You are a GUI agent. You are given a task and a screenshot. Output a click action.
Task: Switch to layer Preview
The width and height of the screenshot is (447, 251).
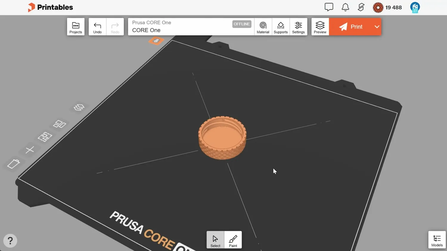(320, 27)
